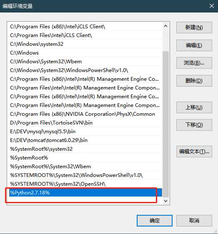This screenshot has width=218, height=234.
Task: Select the C:\Program Files\Intel\iCLS Client\ entry
Action: tap(85, 35)
